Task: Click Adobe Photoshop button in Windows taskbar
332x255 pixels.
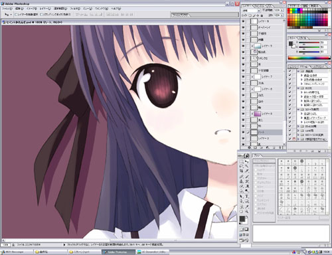Action: click(x=118, y=252)
